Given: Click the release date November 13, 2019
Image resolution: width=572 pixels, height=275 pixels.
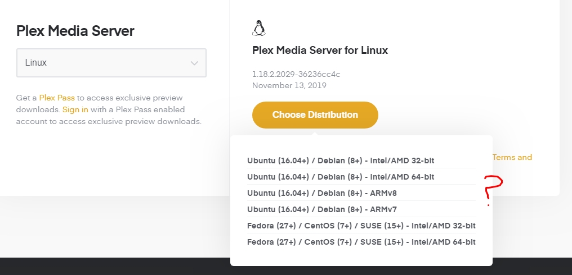Looking at the screenshot, I should tap(289, 85).
